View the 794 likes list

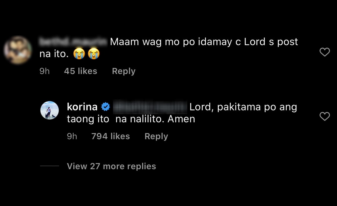(x=111, y=136)
